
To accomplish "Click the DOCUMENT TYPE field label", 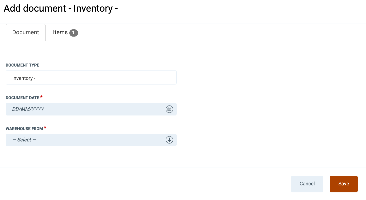I will tap(22, 65).
